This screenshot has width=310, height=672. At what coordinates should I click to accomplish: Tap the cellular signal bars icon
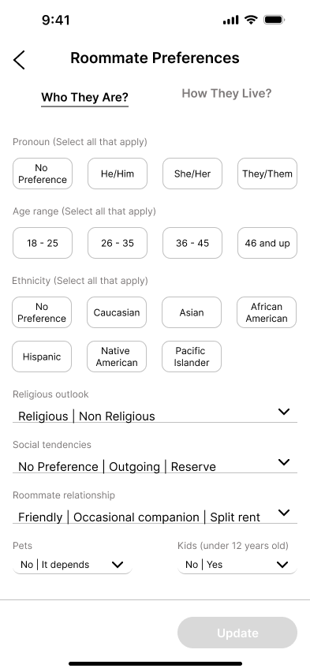click(230, 21)
